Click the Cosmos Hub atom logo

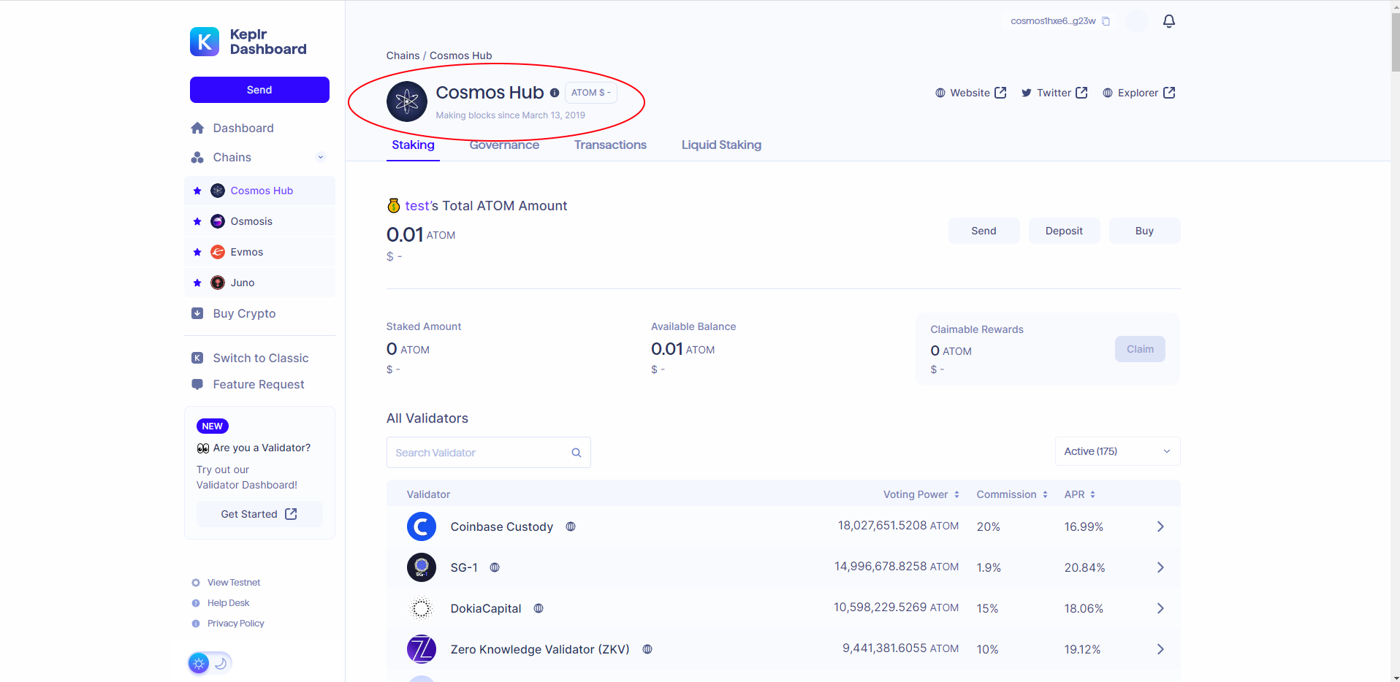pos(407,101)
